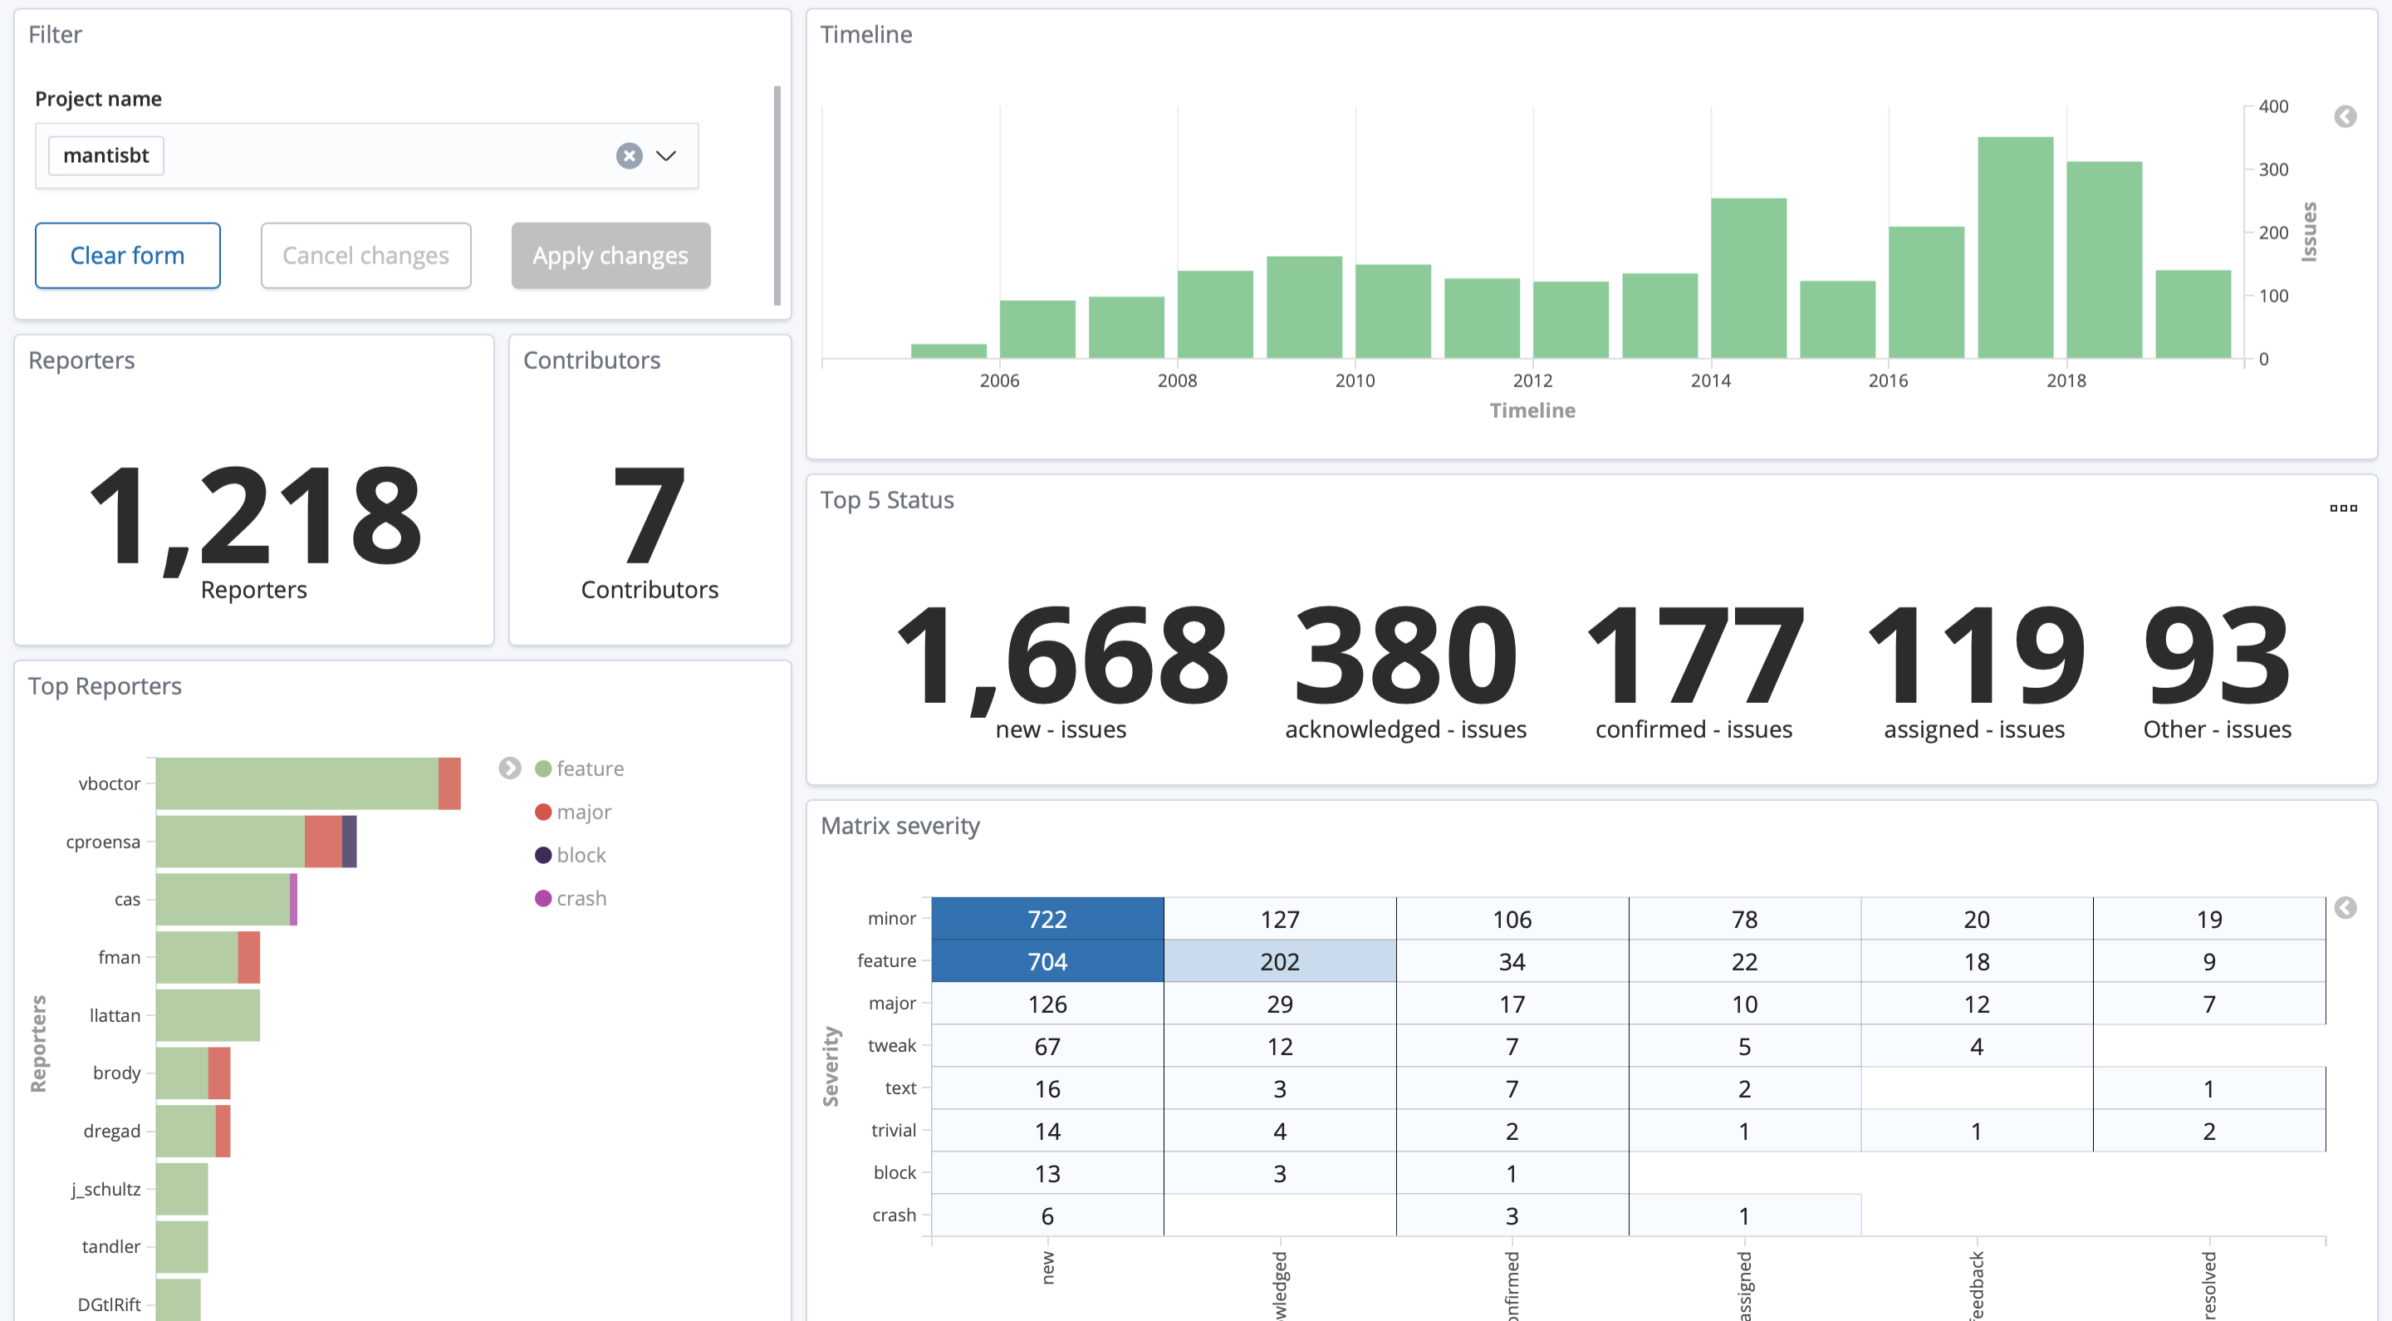
Task: Click the 1,668 new issues metric
Action: [1061, 655]
